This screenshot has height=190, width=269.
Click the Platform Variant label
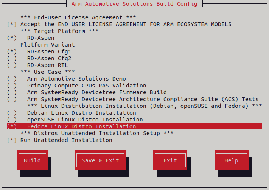tap(48, 45)
